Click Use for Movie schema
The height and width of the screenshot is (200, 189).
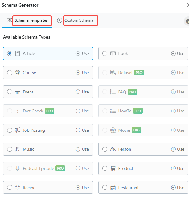pyautogui.click(x=177, y=130)
